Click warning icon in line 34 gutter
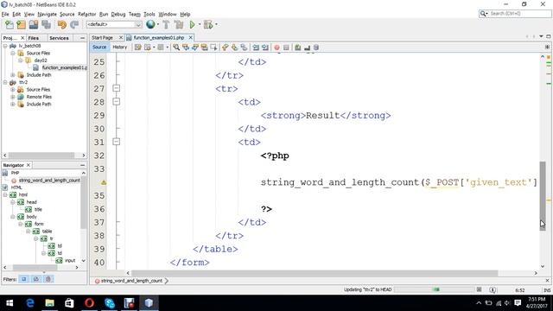 pyautogui.click(x=104, y=182)
